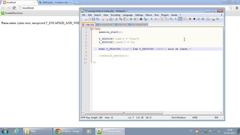
Task: Open the ? help menu
Action: click(x=180, y=15)
